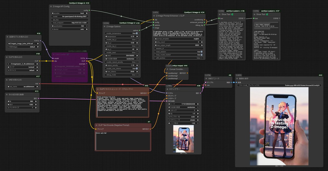The width and height of the screenshot is (328, 171).
Task: Toggle enable_top_k in Z-Image Options
Action: pyautogui.click(x=122, y=46)
